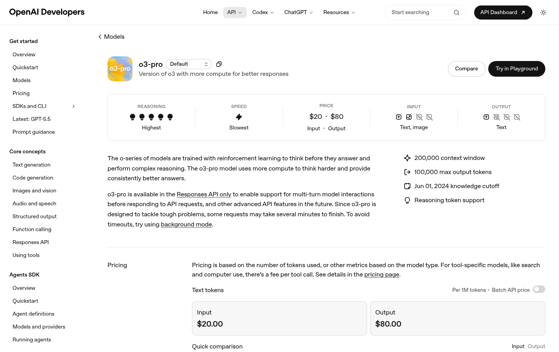This screenshot has width=559, height=352.
Task: Click the image input modality icon
Action: tap(409, 117)
